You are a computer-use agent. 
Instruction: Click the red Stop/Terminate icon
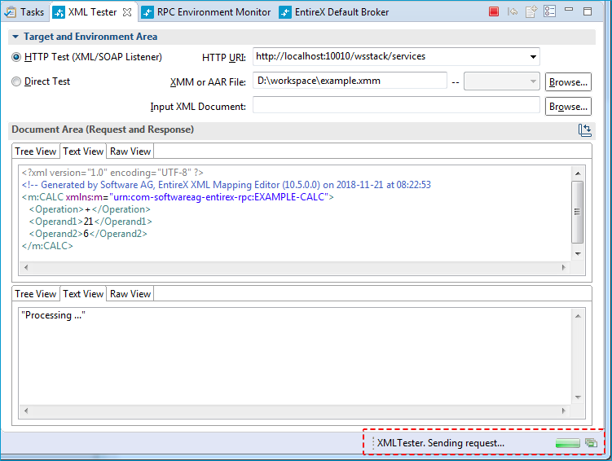[494, 11]
